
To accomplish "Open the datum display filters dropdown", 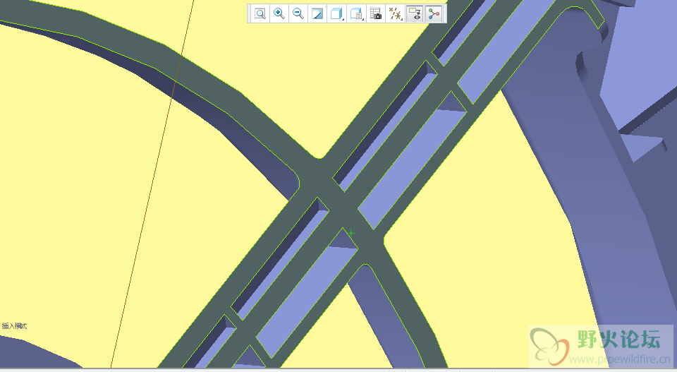I will 395,14.
